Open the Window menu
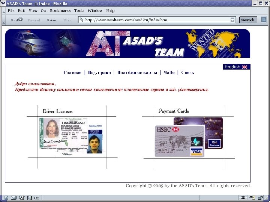270x202 pixels. (x=95, y=10)
